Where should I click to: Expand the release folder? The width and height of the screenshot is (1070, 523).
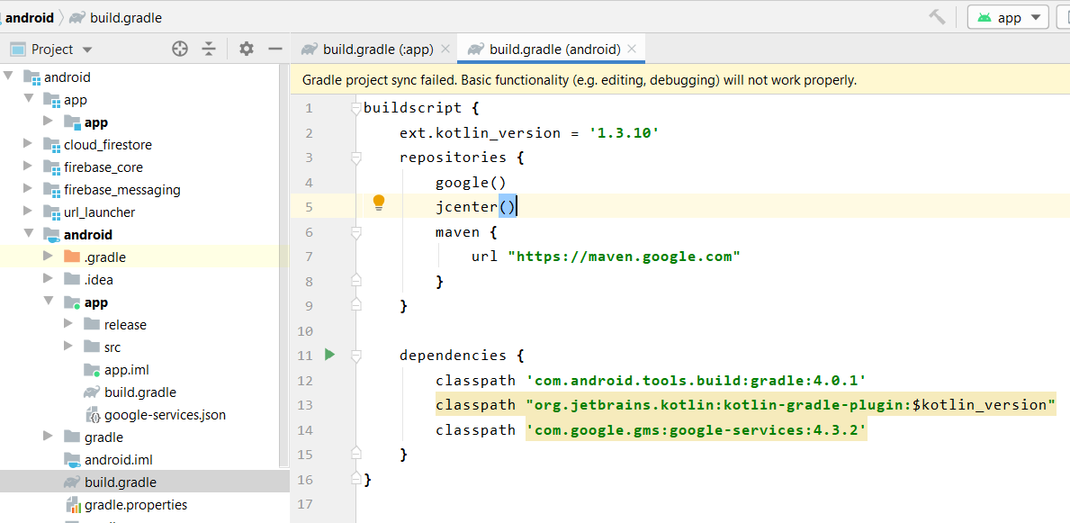pos(68,324)
